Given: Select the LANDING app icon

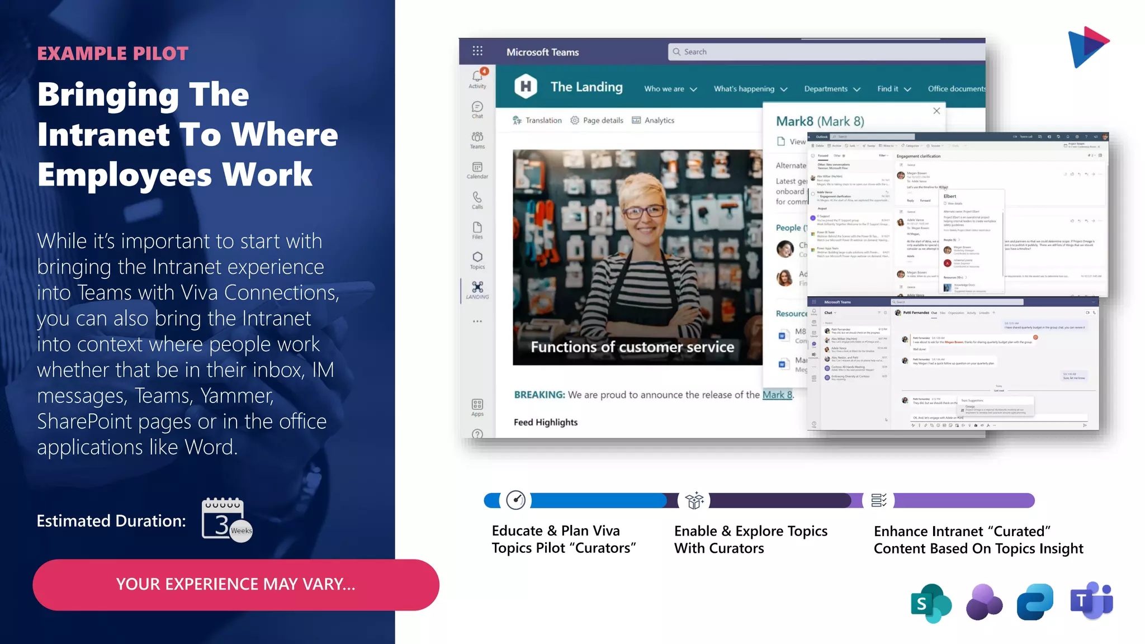Looking at the screenshot, I should coord(477,290).
